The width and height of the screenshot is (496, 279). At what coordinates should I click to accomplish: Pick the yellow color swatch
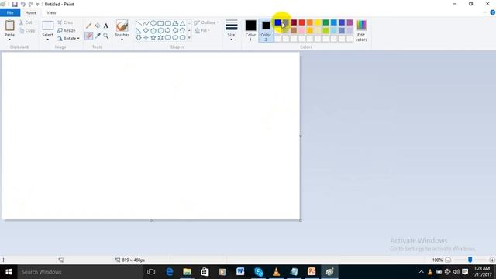pos(318,22)
